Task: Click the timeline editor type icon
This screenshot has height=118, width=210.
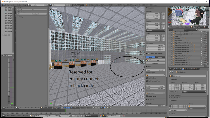Action: point(4,116)
